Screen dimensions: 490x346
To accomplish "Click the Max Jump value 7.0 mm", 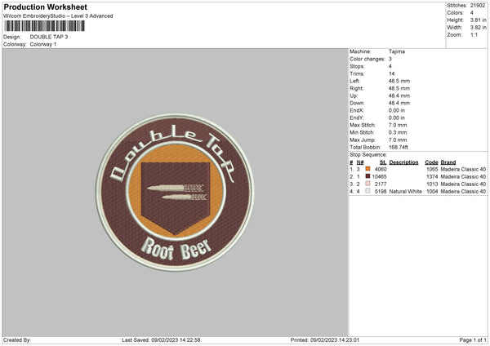I will [398, 140].
